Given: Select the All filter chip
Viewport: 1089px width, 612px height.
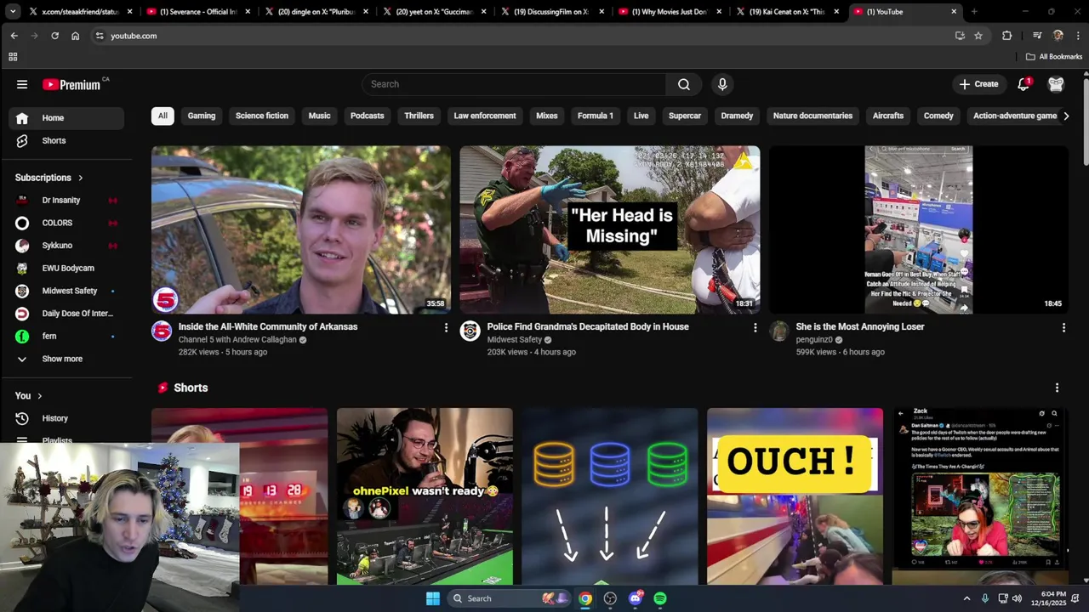Looking at the screenshot, I should pyautogui.click(x=162, y=116).
